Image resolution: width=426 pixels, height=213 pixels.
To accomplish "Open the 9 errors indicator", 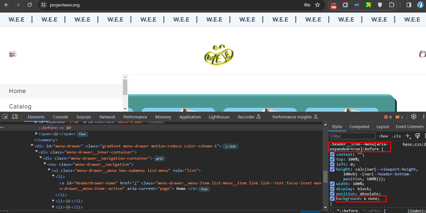I will (x=388, y=117).
